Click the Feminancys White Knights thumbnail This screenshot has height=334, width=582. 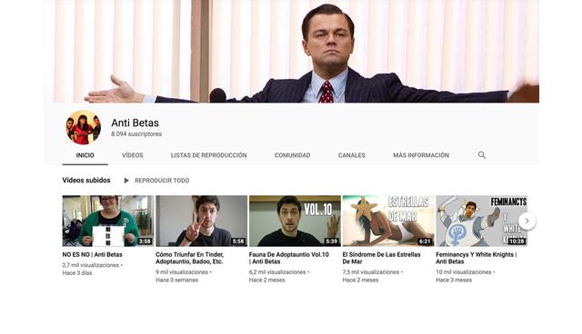pos(481,221)
